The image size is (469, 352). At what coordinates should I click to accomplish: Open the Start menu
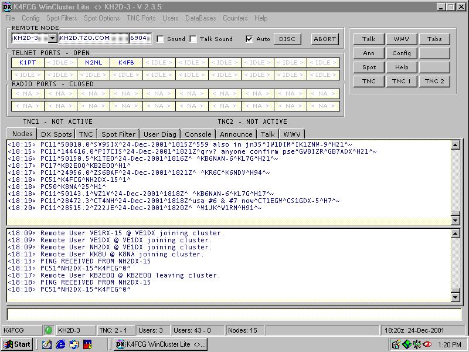pos(17,344)
